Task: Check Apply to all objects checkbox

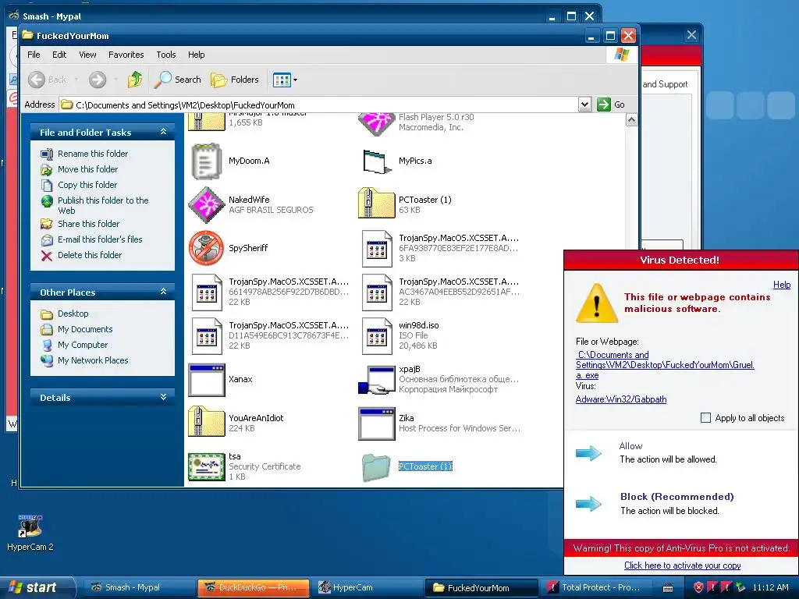Action: tap(705, 418)
